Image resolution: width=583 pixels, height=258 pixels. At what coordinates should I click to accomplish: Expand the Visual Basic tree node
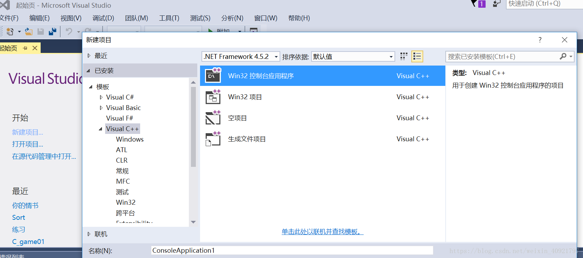tap(101, 108)
